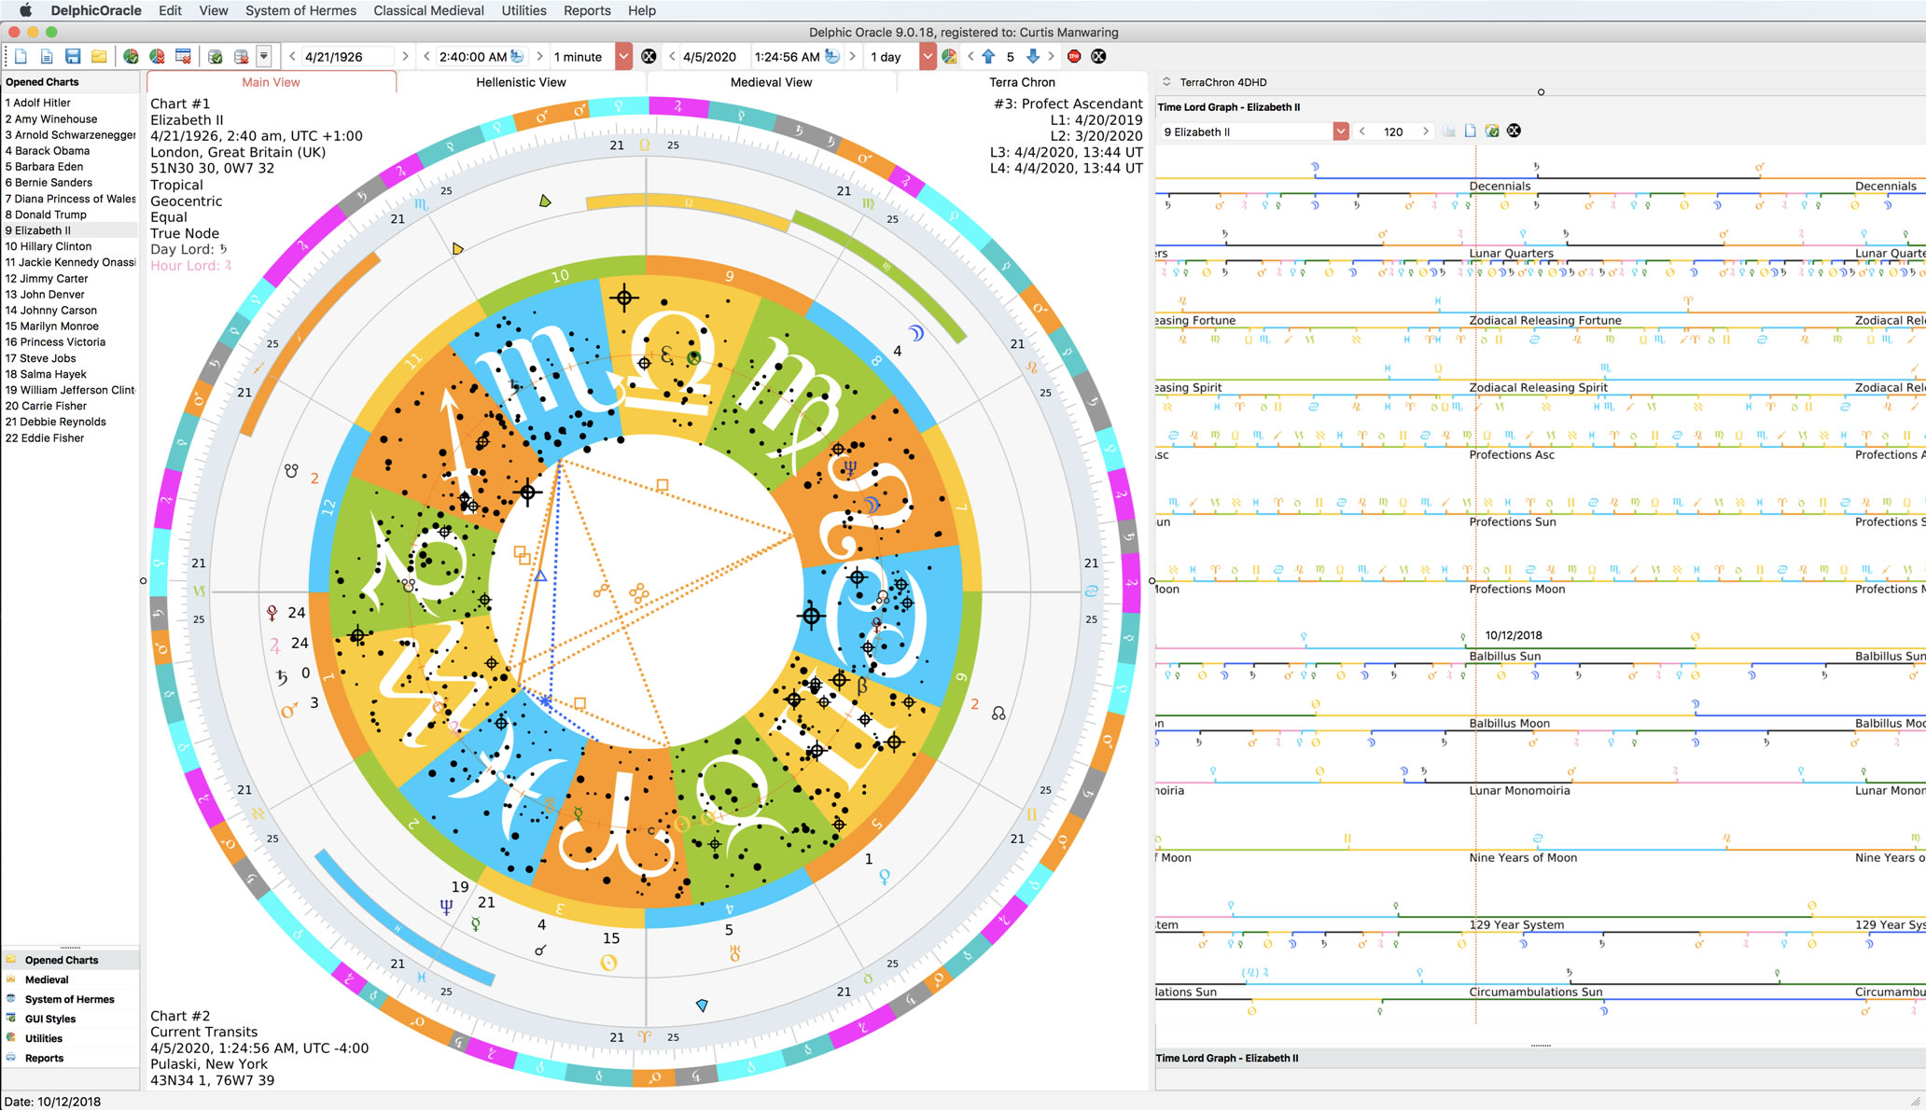Decrease the 120 value in Time Lord Graph
Viewport: 1926px width, 1110px height.
(x=1362, y=132)
